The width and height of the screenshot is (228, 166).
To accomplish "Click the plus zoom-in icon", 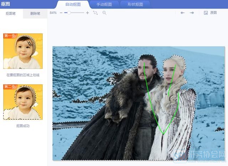I will point(87,13).
